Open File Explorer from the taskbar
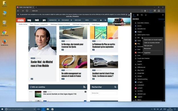This screenshot has width=178, height=111. (x=48, y=109)
